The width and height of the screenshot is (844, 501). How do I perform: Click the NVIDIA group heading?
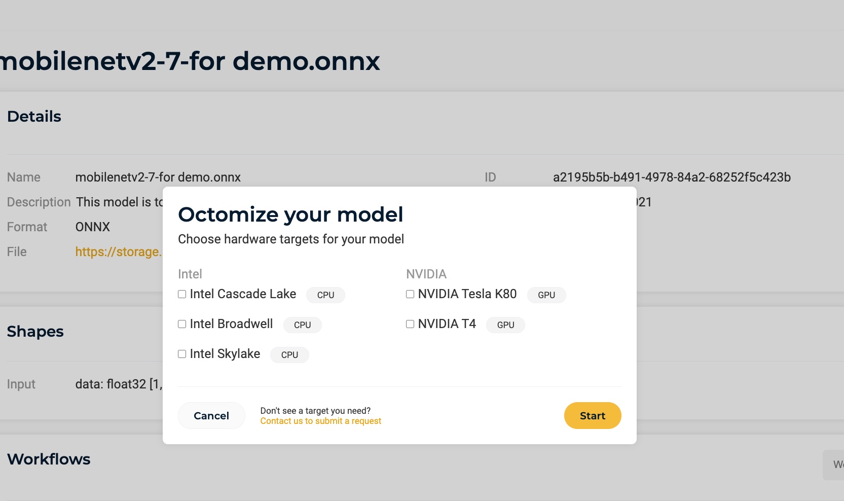pyautogui.click(x=426, y=274)
